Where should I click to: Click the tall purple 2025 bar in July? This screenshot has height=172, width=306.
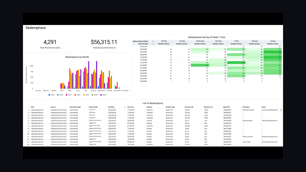89,75
